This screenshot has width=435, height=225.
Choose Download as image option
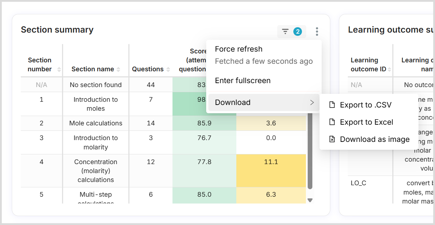coord(374,139)
